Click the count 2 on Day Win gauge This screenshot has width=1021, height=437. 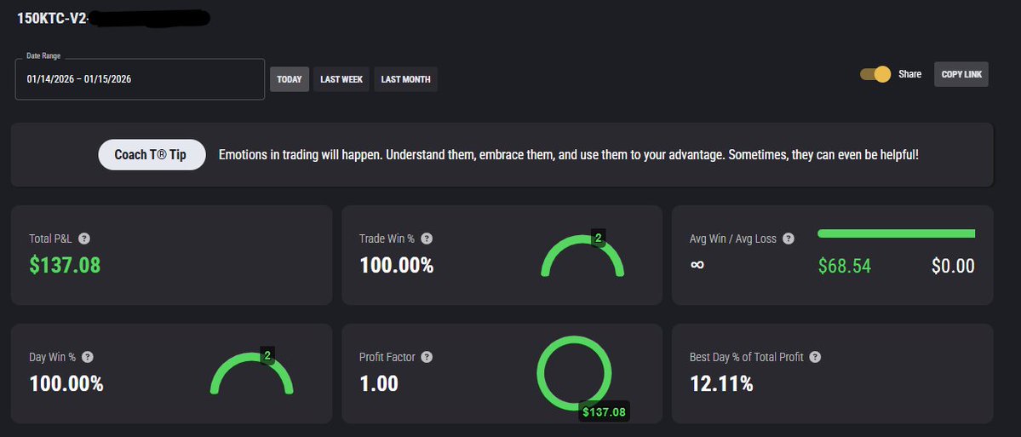click(267, 355)
